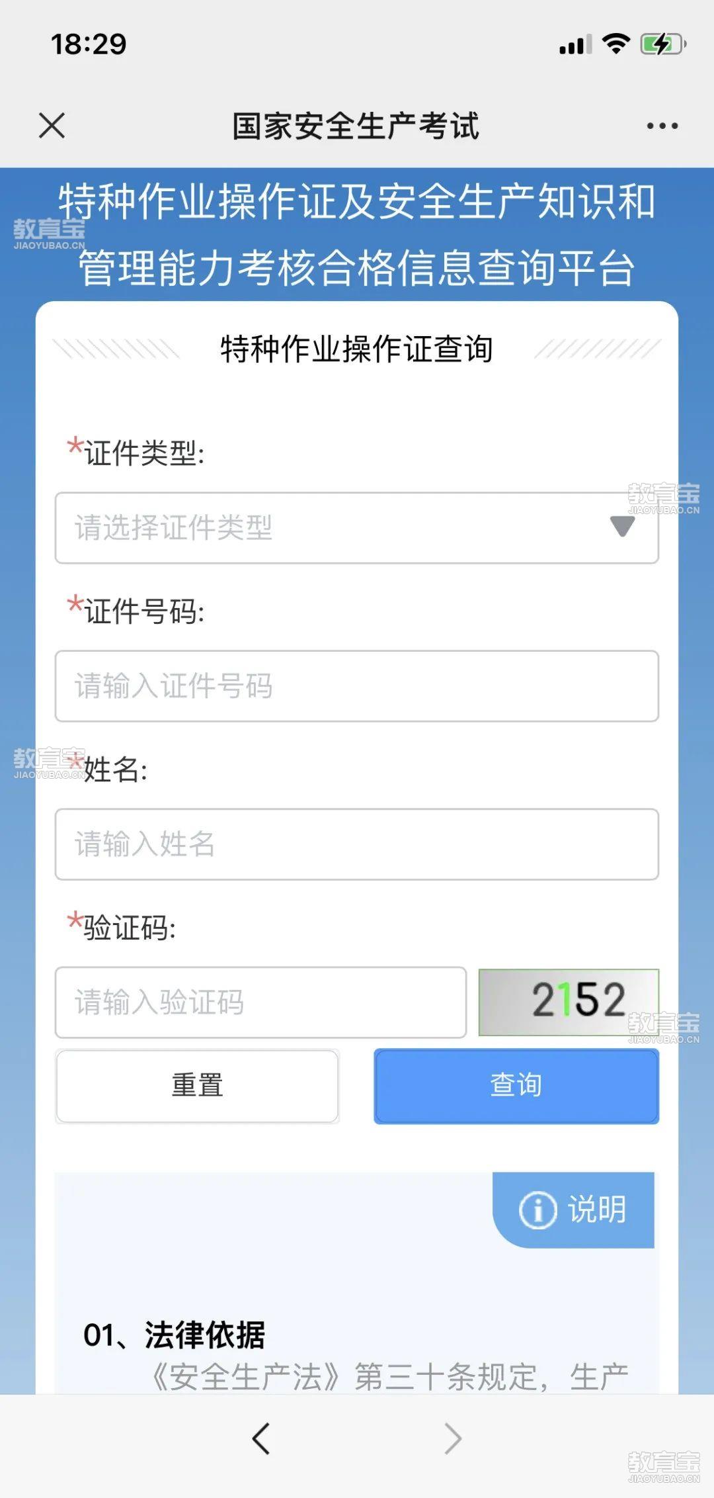This screenshot has width=714, height=1498.
Task: Tap the forward arrow in the bottom bar
Action: point(453,1438)
